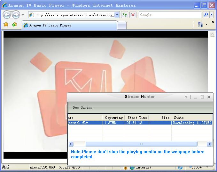The image size is (217, 172).
Task: Go to the Home page icon
Action: tap(200, 25)
